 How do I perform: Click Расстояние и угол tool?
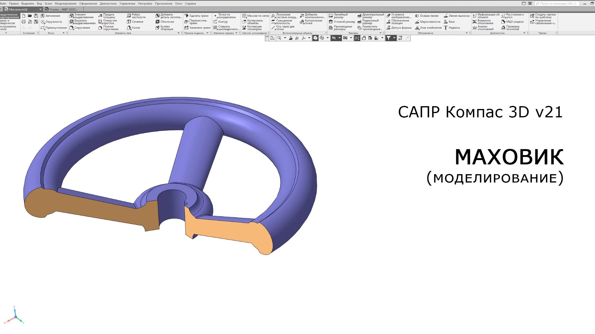tap(513, 16)
